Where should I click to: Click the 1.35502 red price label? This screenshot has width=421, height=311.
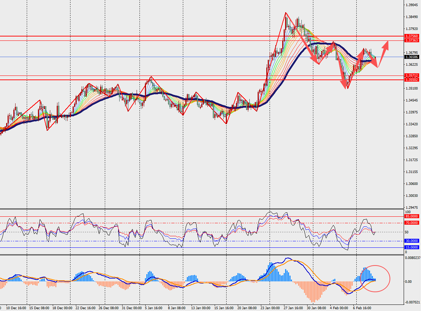[412, 79]
